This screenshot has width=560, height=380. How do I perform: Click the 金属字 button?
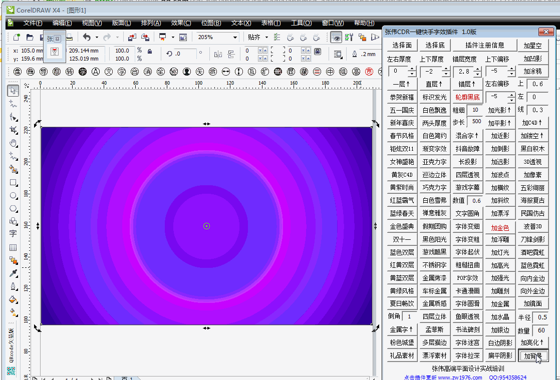tap(402, 329)
